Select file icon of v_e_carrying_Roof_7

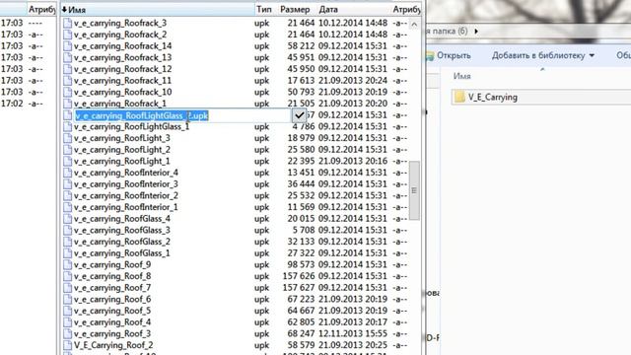[x=68, y=288]
